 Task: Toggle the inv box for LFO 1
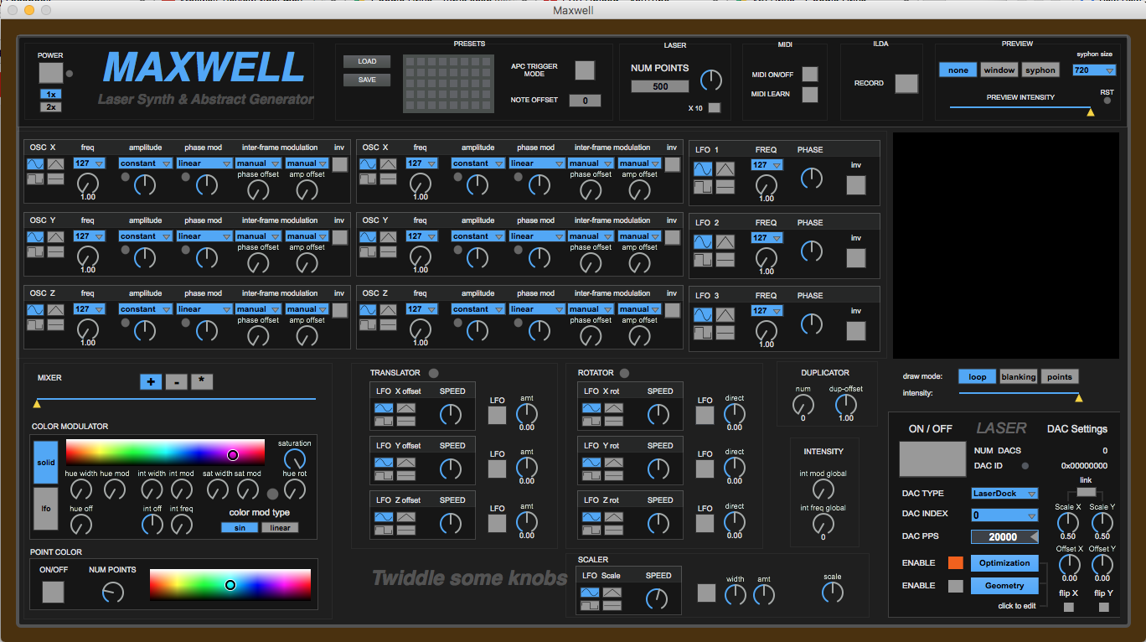tap(855, 185)
